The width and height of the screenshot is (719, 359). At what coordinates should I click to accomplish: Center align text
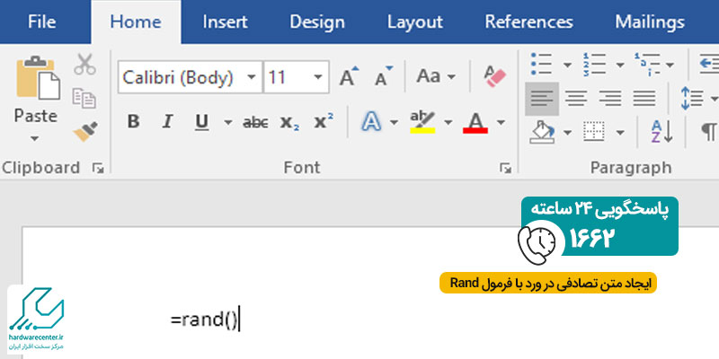[576, 98]
